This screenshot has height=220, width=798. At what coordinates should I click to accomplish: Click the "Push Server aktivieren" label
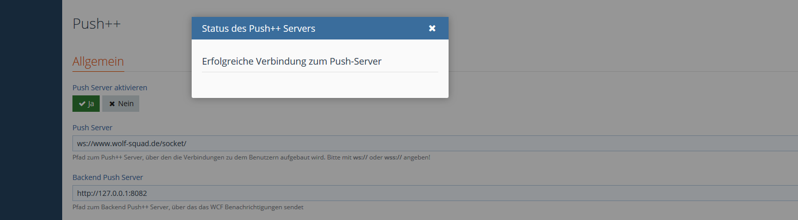pyautogui.click(x=109, y=88)
